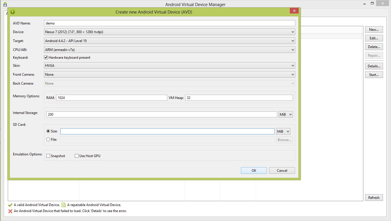391x221 pixels.
Task: Click Details... button in AVD Manager
Action: click(x=374, y=66)
